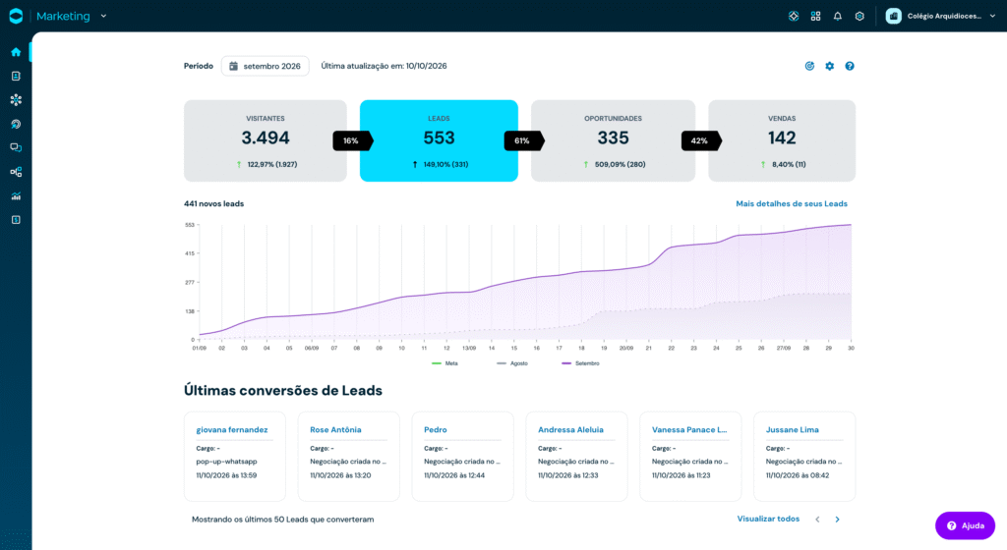Click the 11/10/2026 às 12:44 timestamp
This screenshot has height=550, width=1007.
[454, 475]
